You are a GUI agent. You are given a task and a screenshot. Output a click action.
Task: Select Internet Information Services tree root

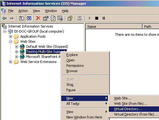tap(31, 26)
